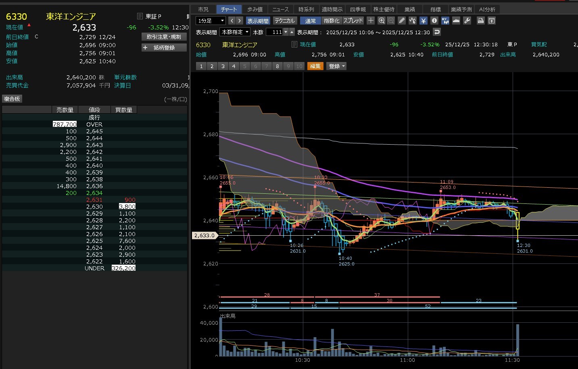Click the crosshair plus icon
The width and height of the screenshot is (578, 369).
point(371,21)
